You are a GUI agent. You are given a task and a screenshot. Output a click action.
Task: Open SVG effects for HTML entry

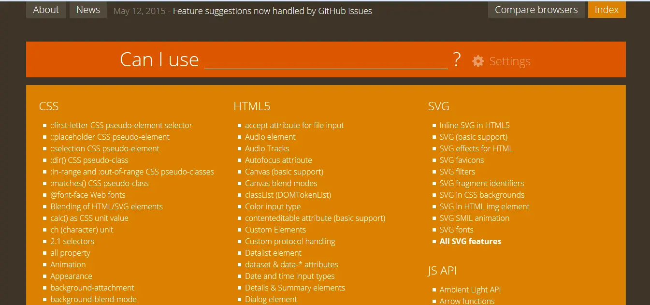pyautogui.click(x=476, y=148)
